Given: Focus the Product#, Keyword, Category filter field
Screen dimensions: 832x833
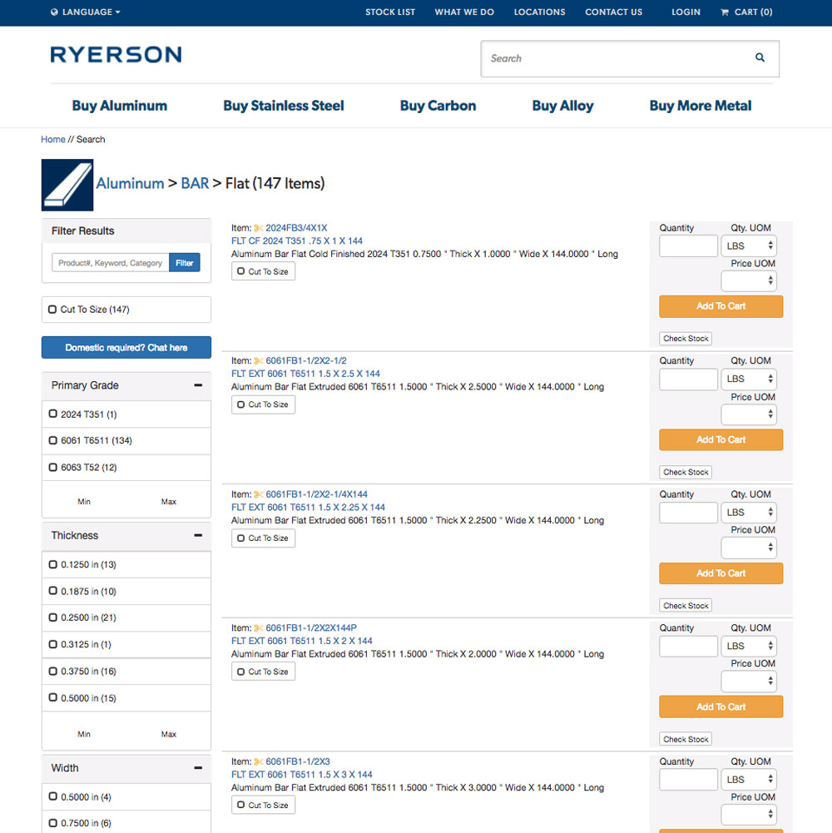Looking at the screenshot, I should (110, 262).
